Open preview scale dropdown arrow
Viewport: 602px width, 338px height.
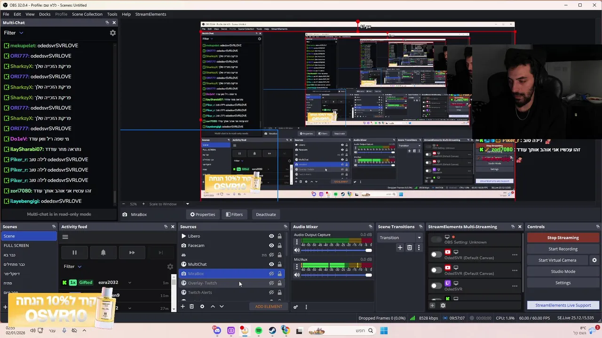[x=187, y=204]
